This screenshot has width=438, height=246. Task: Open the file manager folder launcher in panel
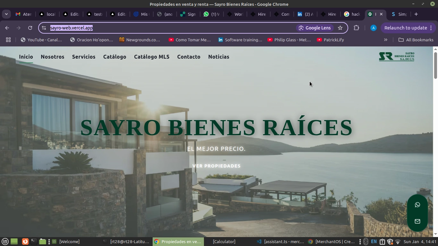coord(43,242)
